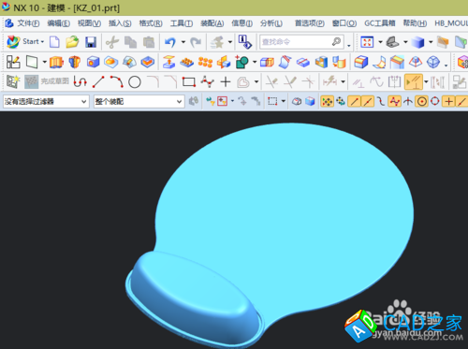Toggle the Quadrant Point snap option
The height and width of the screenshot is (349, 468).
tap(435, 101)
